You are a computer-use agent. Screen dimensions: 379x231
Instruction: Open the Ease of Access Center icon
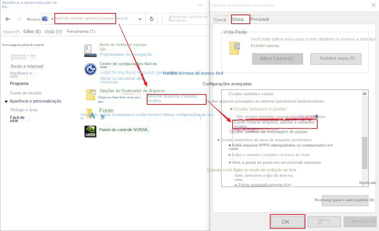pos(90,69)
